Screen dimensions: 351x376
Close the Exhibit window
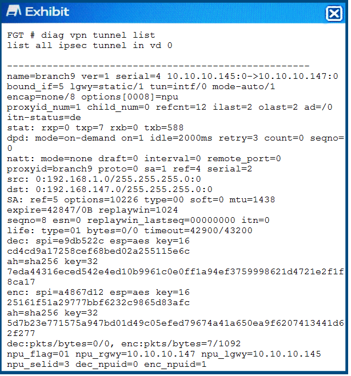334,13
